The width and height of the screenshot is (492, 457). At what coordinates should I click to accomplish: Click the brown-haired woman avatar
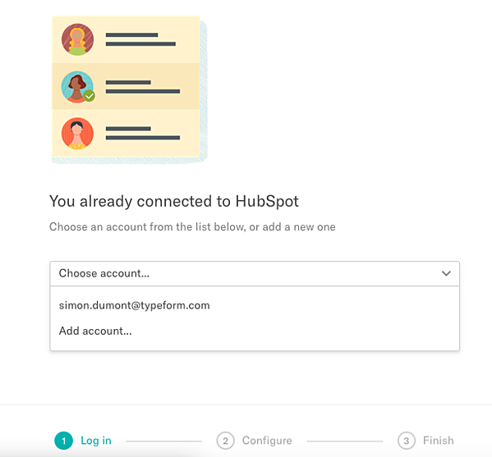point(77,87)
